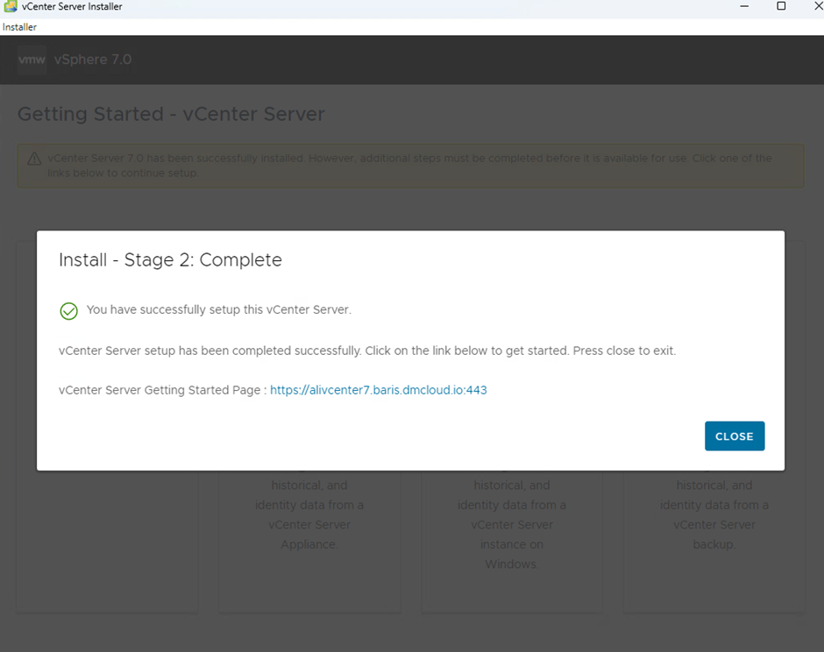This screenshot has height=652, width=824.
Task: Click the leftmost card behind the dialog
Action: pyautogui.click(x=107, y=543)
